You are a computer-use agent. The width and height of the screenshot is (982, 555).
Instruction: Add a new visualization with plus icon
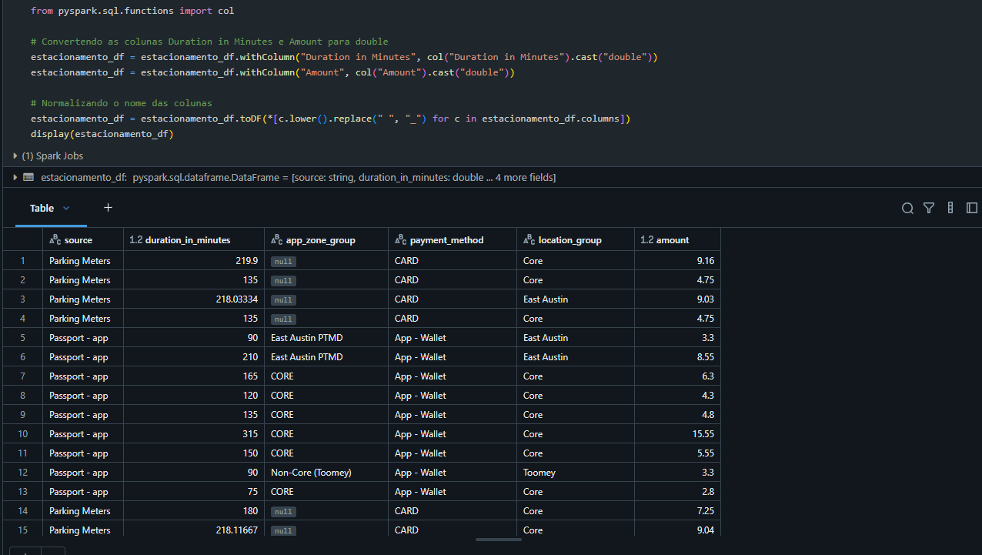click(108, 208)
